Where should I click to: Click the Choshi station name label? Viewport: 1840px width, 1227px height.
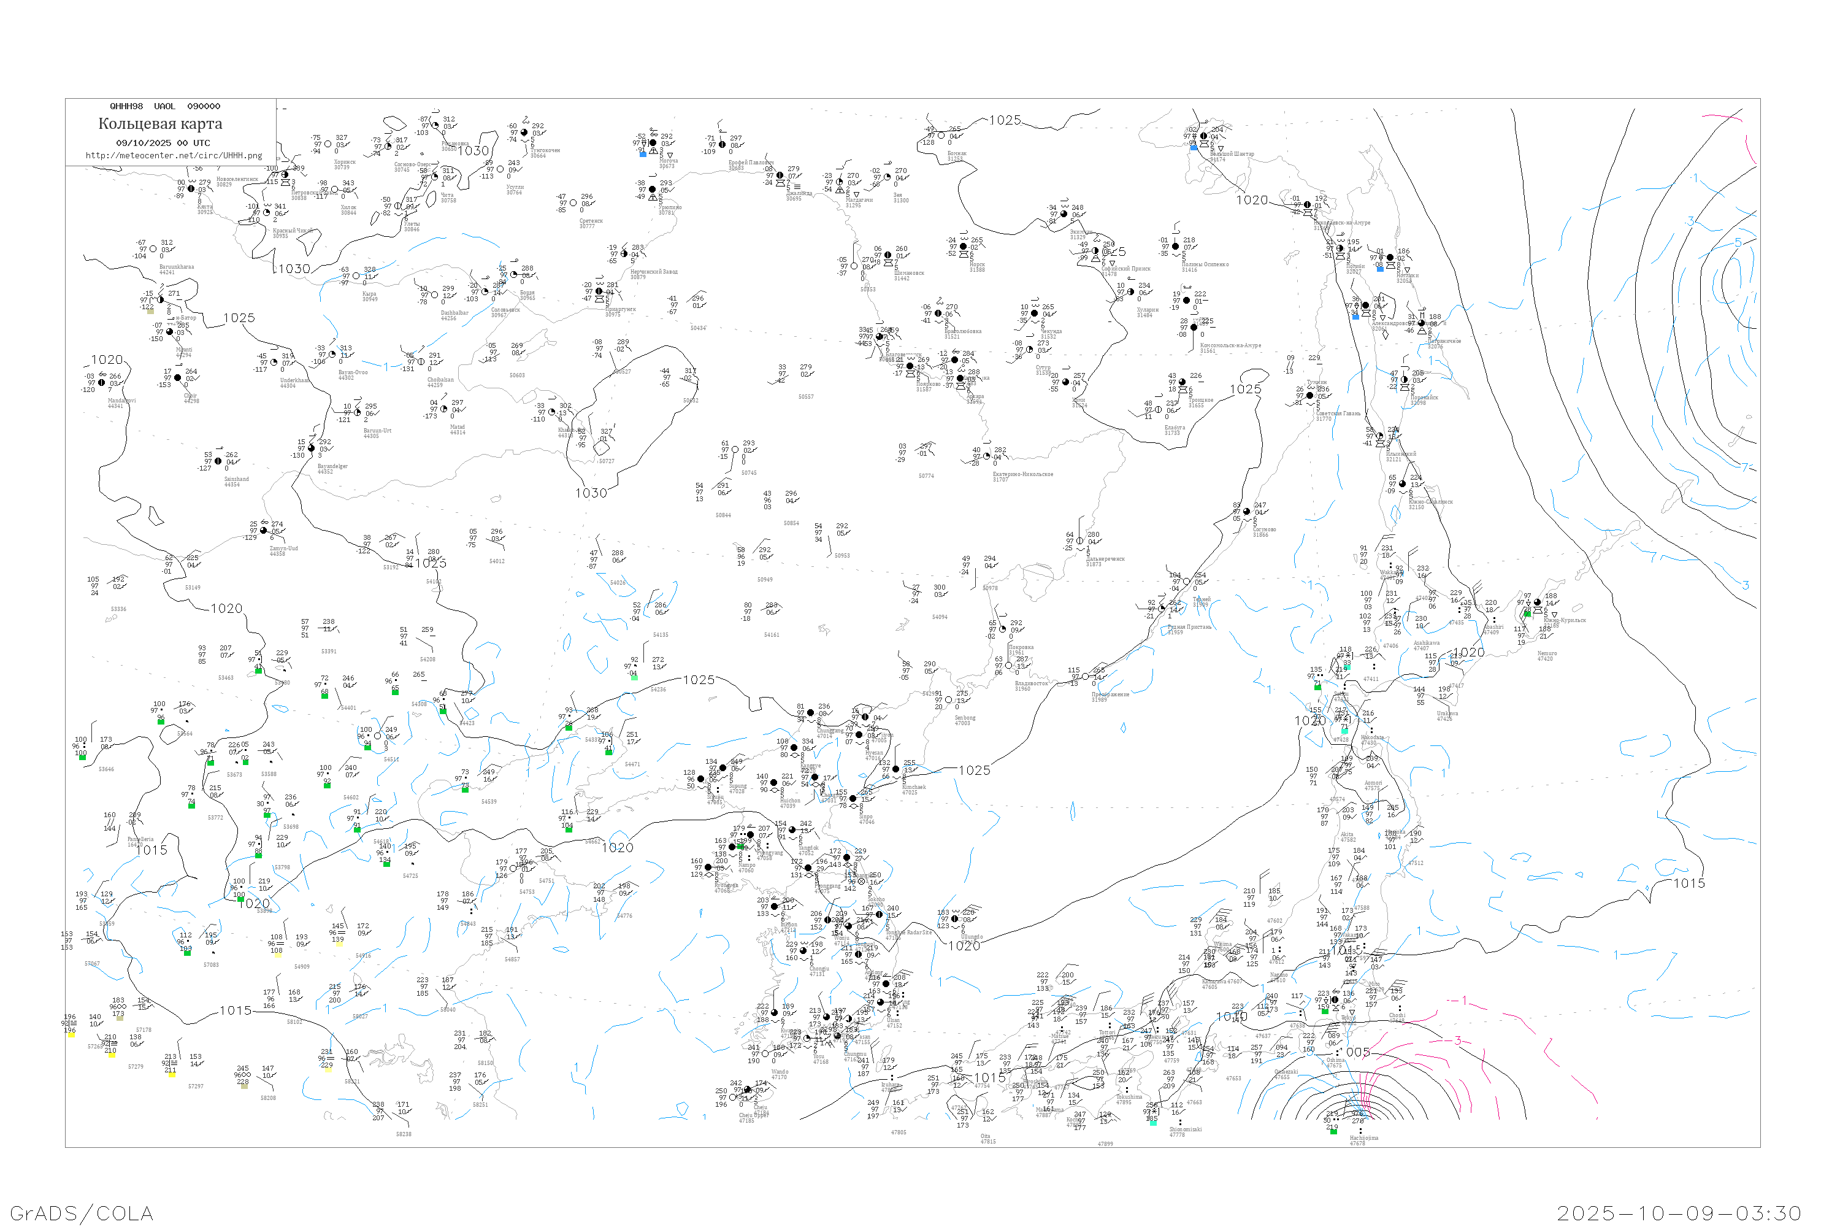(1397, 1016)
